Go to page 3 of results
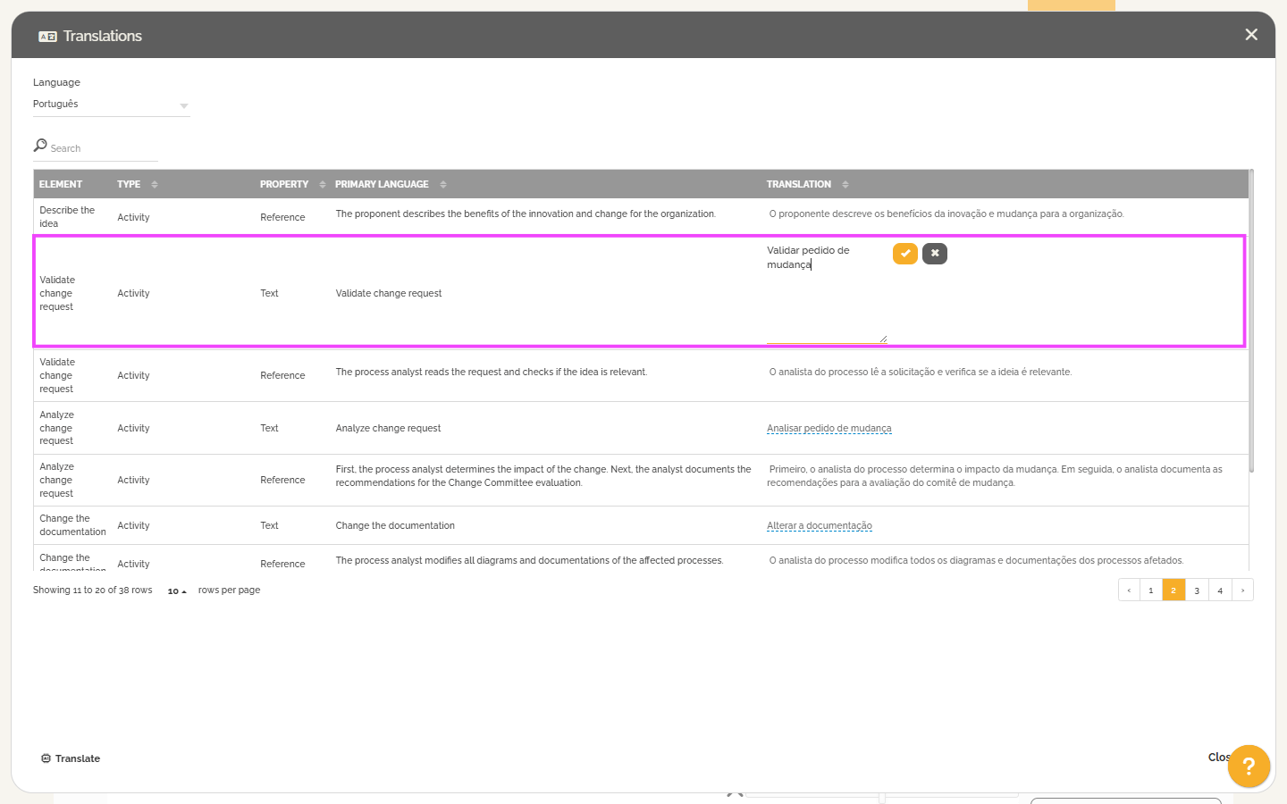The height and width of the screenshot is (804, 1287). 1197,590
